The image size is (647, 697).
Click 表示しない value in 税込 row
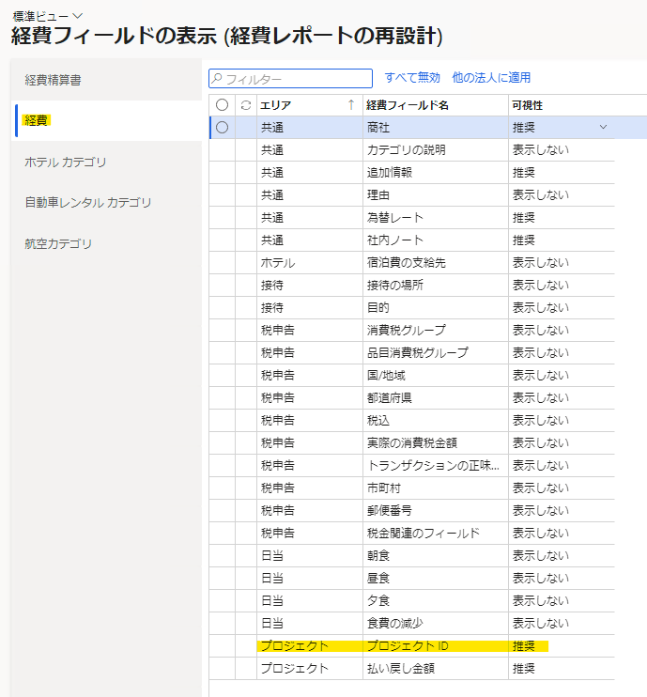(562, 421)
